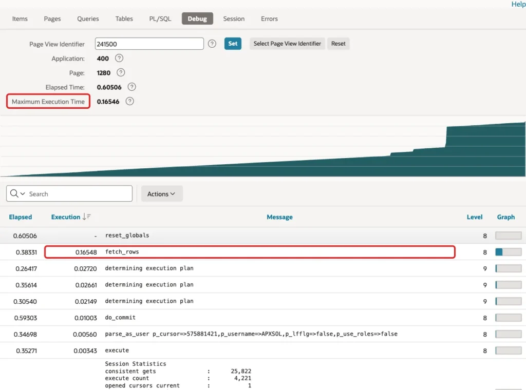This screenshot has height=390, width=526.
Task: Click the Reset button
Action: click(338, 44)
